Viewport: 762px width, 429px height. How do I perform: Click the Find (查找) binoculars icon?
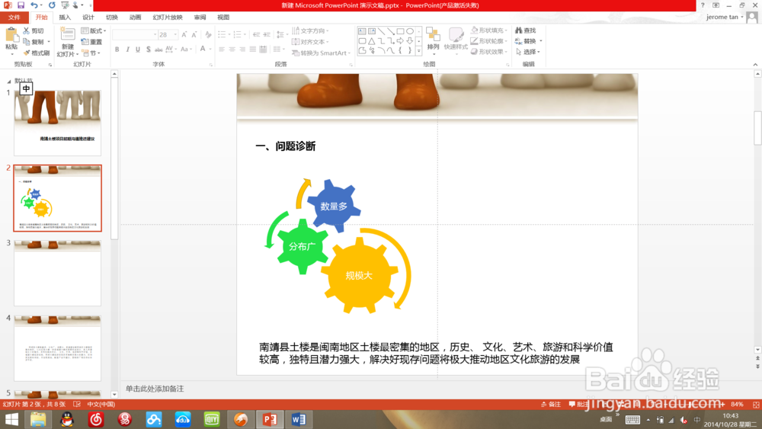(x=518, y=30)
